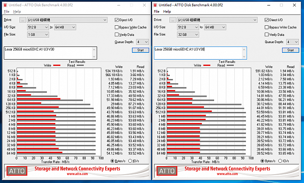Select IO/s radio button in right window
Image resolution: width=304 pixels, height=183 pixels.
tap(280, 161)
